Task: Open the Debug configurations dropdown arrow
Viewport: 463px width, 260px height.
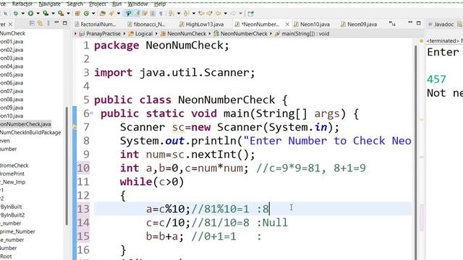Action: tap(22, 13)
